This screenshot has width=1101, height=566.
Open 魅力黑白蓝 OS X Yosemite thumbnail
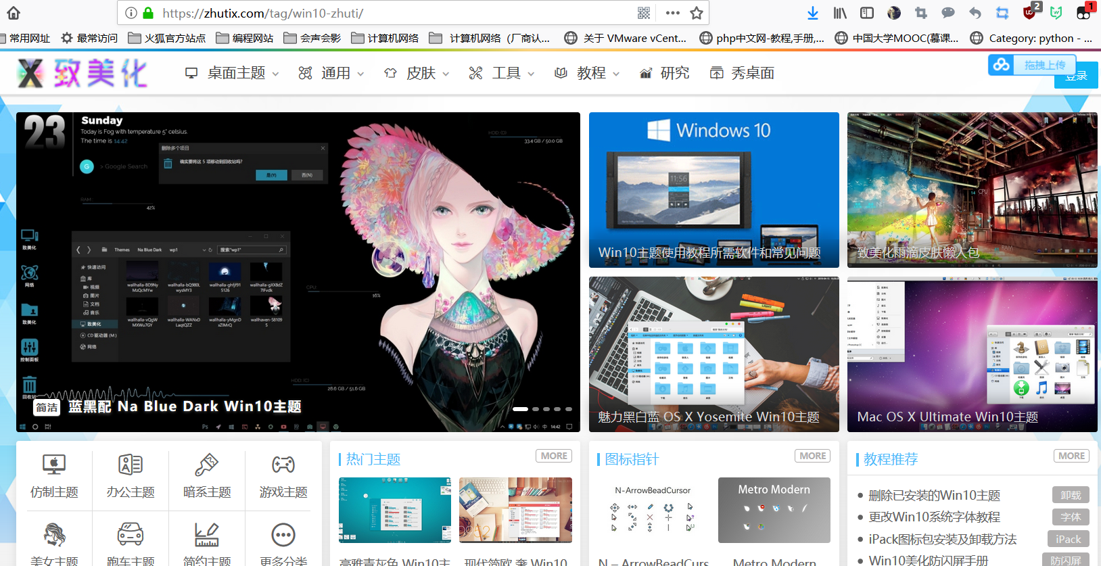click(714, 354)
